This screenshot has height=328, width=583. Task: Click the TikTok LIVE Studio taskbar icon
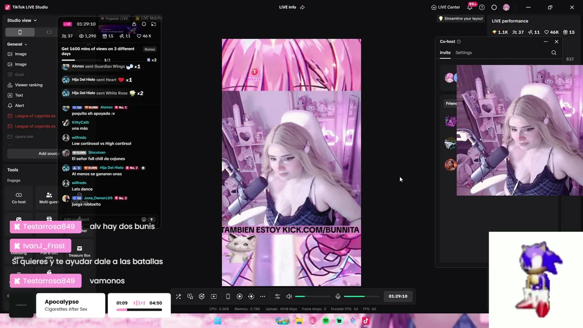pos(366,321)
